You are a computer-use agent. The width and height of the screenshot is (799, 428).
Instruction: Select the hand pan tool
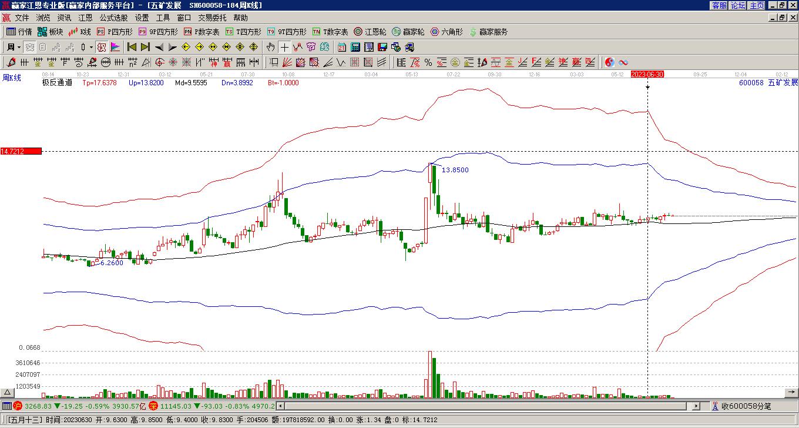click(270, 47)
